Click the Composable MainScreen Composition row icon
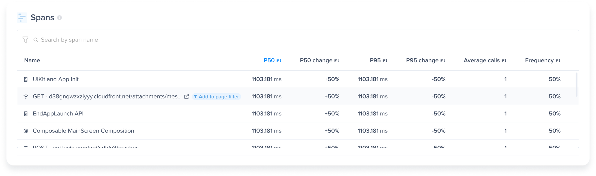 [x=26, y=131]
